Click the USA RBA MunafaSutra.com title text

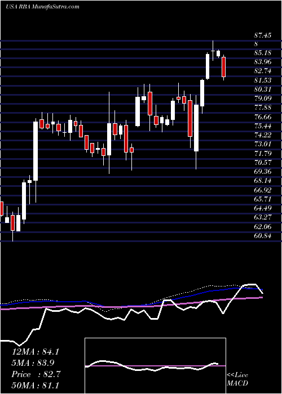[42, 7]
